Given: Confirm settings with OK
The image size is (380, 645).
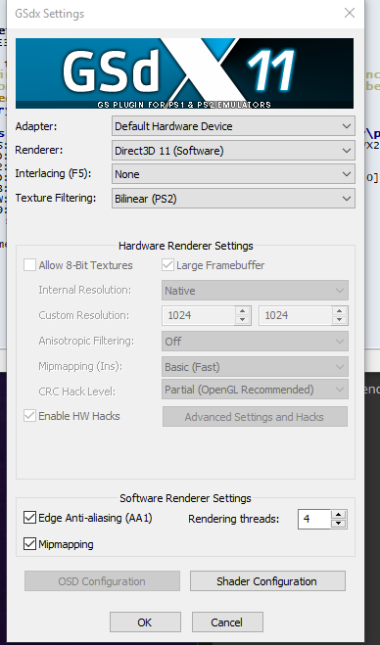Looking at the screenshot, I should [x=145, y=622].
